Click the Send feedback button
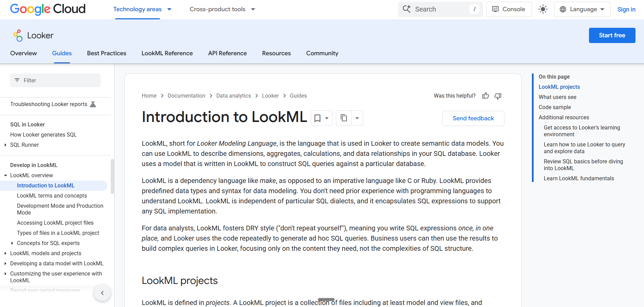Screen dimensions: 644x307 pyautogui.click(x=473, y=118)
